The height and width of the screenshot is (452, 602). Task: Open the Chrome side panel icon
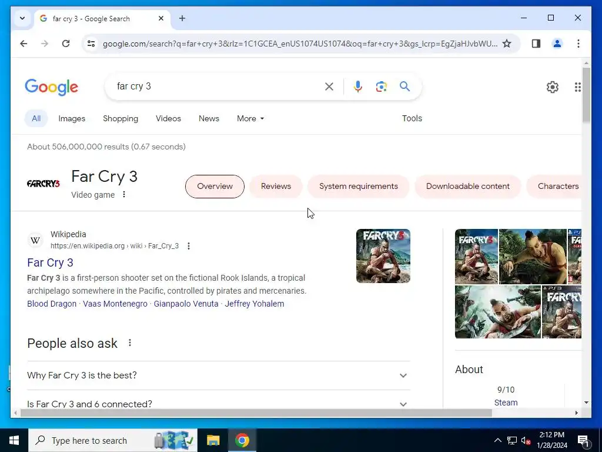point(536,44)
